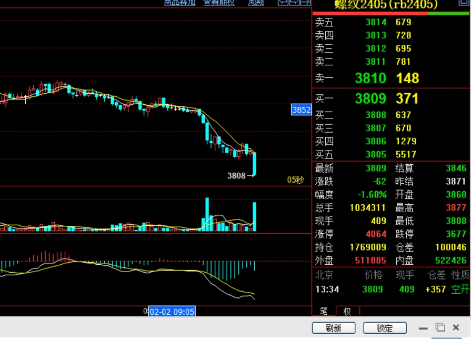This screenshot has width=471, height=339.
Task: Click the 查看期权 link
Action: [219, 2]
